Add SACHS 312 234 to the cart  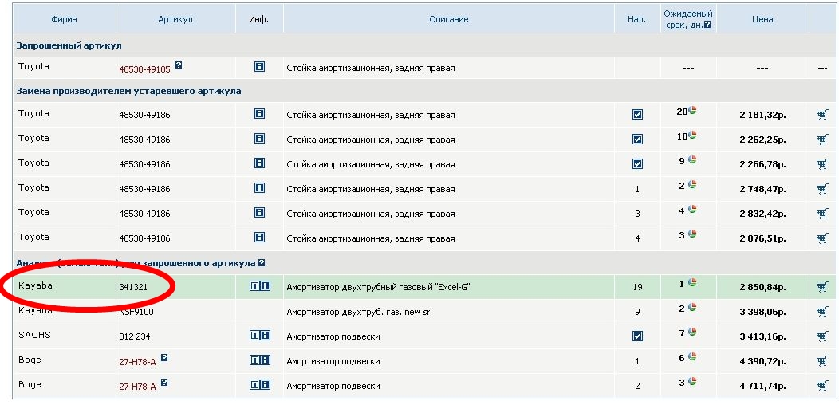[x=821, y=336]
